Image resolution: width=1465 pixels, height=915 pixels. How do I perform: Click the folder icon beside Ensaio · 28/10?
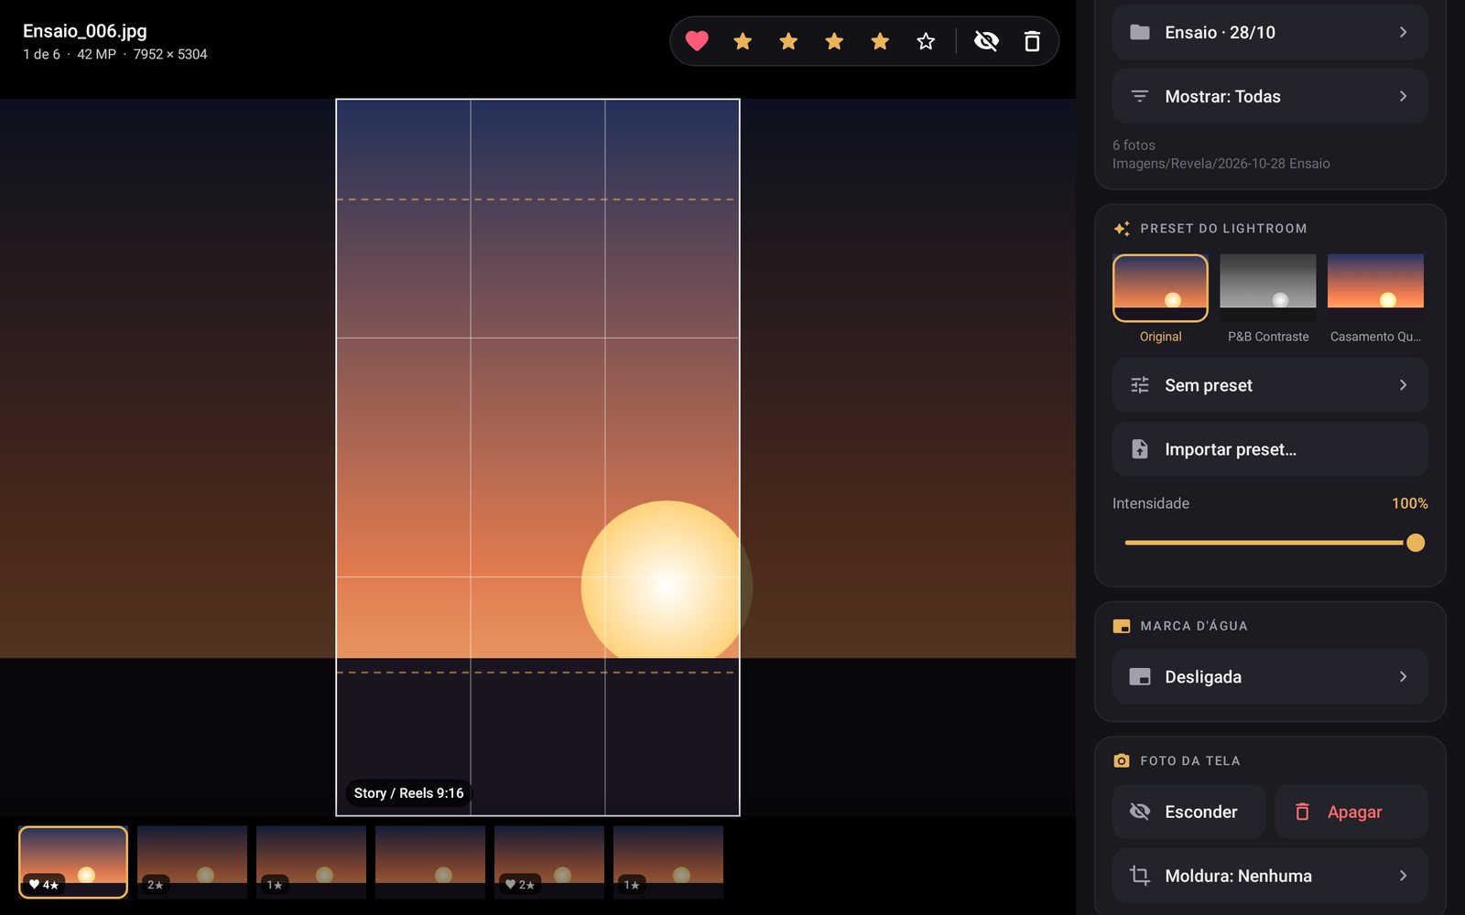coord(1140,32)
